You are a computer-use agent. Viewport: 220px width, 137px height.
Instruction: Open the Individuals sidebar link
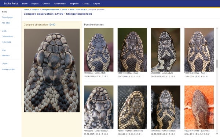[x=6, y=42]
